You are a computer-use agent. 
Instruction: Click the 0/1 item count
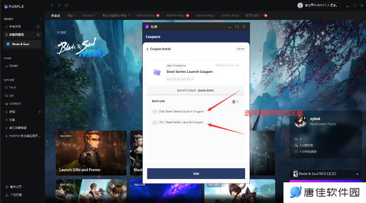pyautogui.click(x=236, y=102)
